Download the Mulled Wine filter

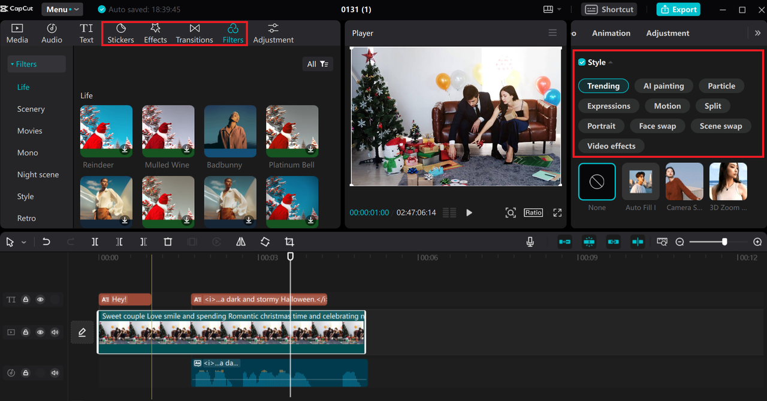187,150
